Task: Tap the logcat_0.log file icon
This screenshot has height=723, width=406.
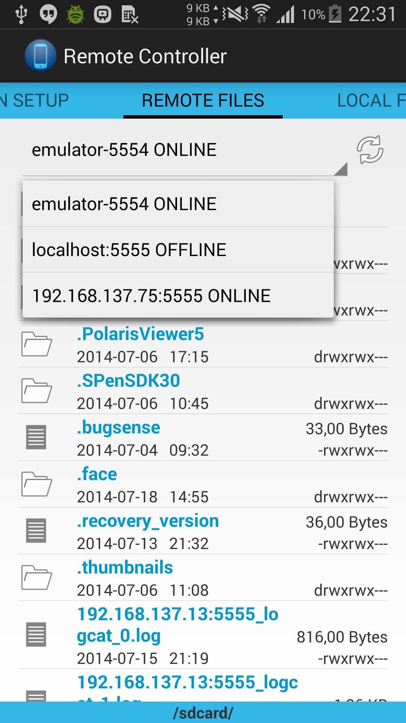Action: [x=36, y=635]
